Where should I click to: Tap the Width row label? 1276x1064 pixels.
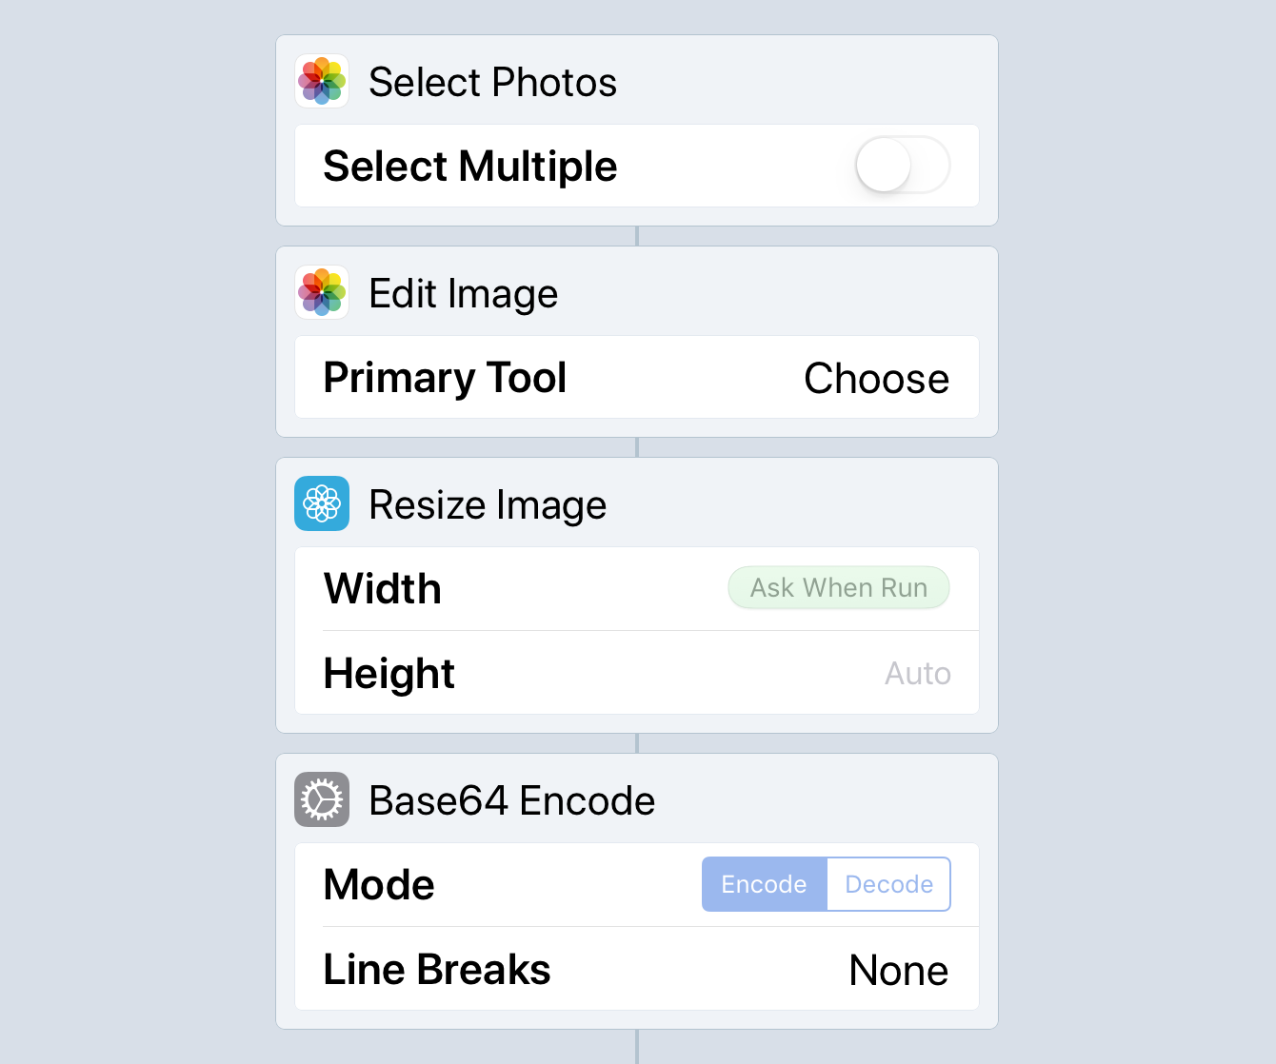[x=382, y=588]
